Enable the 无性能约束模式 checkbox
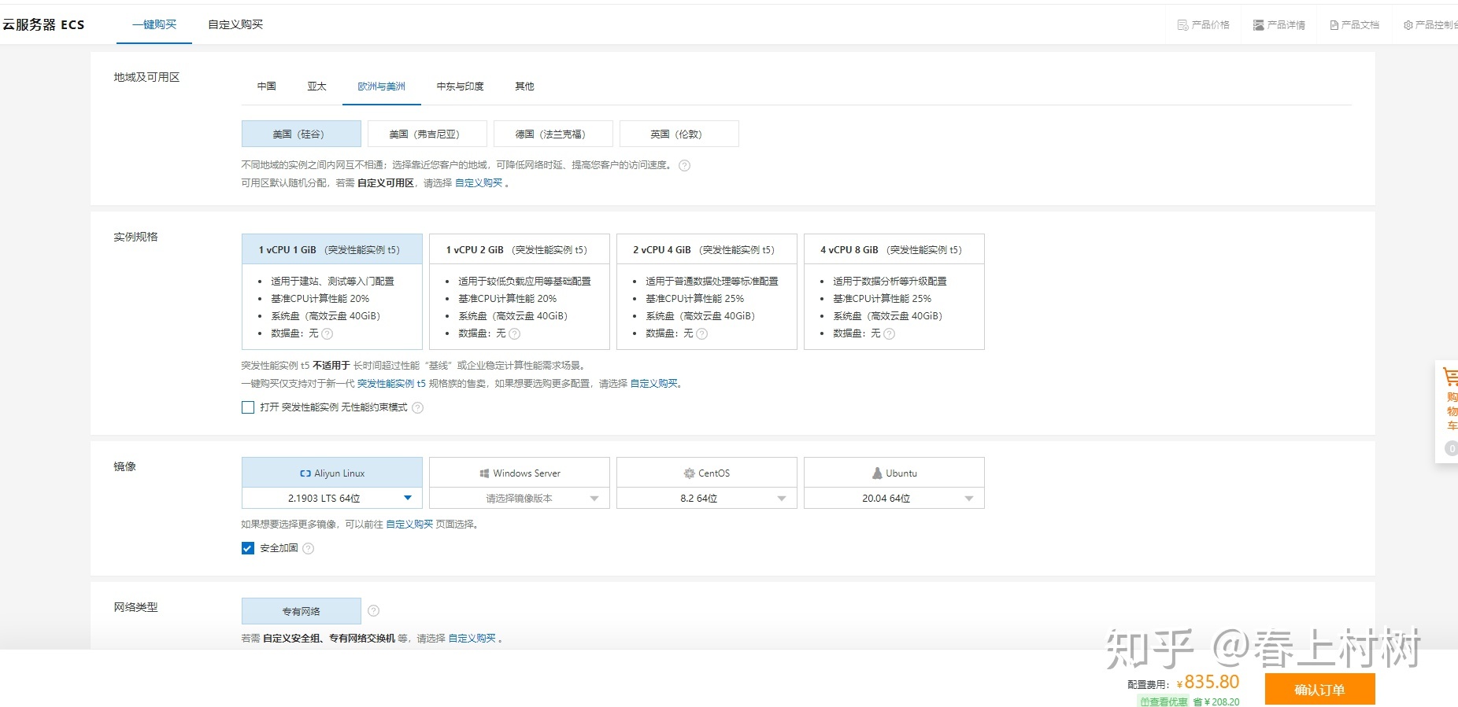This screenshot has height=707, width=1458. point(248,407)
